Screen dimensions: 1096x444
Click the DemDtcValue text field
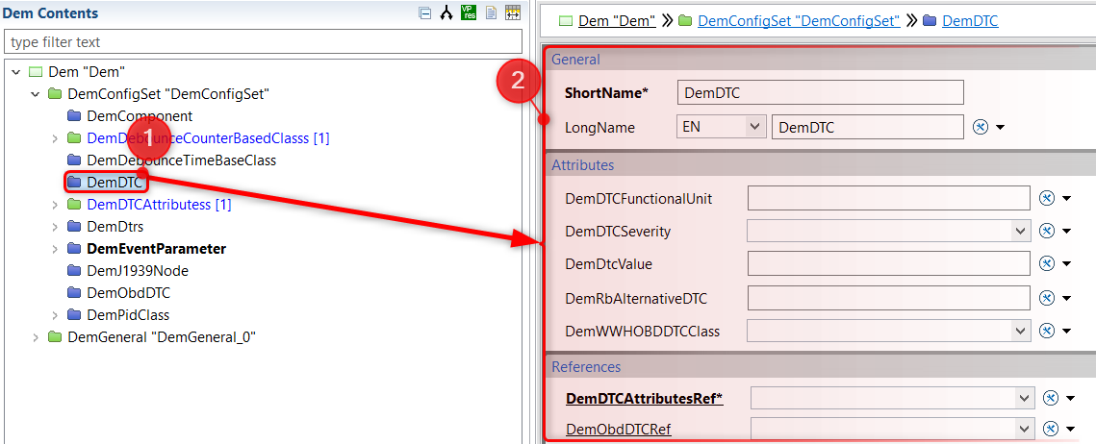coord(888,263)
